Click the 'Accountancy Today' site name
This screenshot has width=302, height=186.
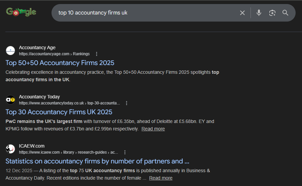(x=39, y=97)
